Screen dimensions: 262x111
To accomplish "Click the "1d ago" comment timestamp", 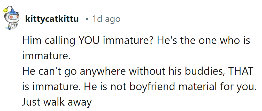I will [x=106, y=19].
